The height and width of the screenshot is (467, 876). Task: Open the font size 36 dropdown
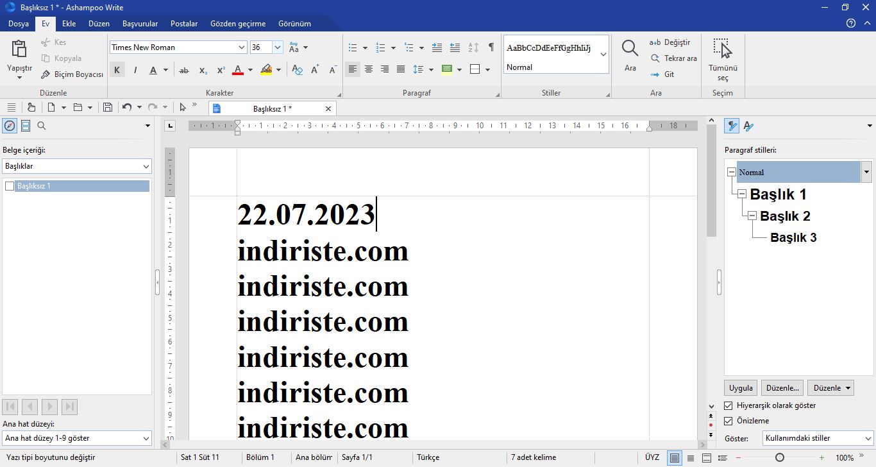278,47
